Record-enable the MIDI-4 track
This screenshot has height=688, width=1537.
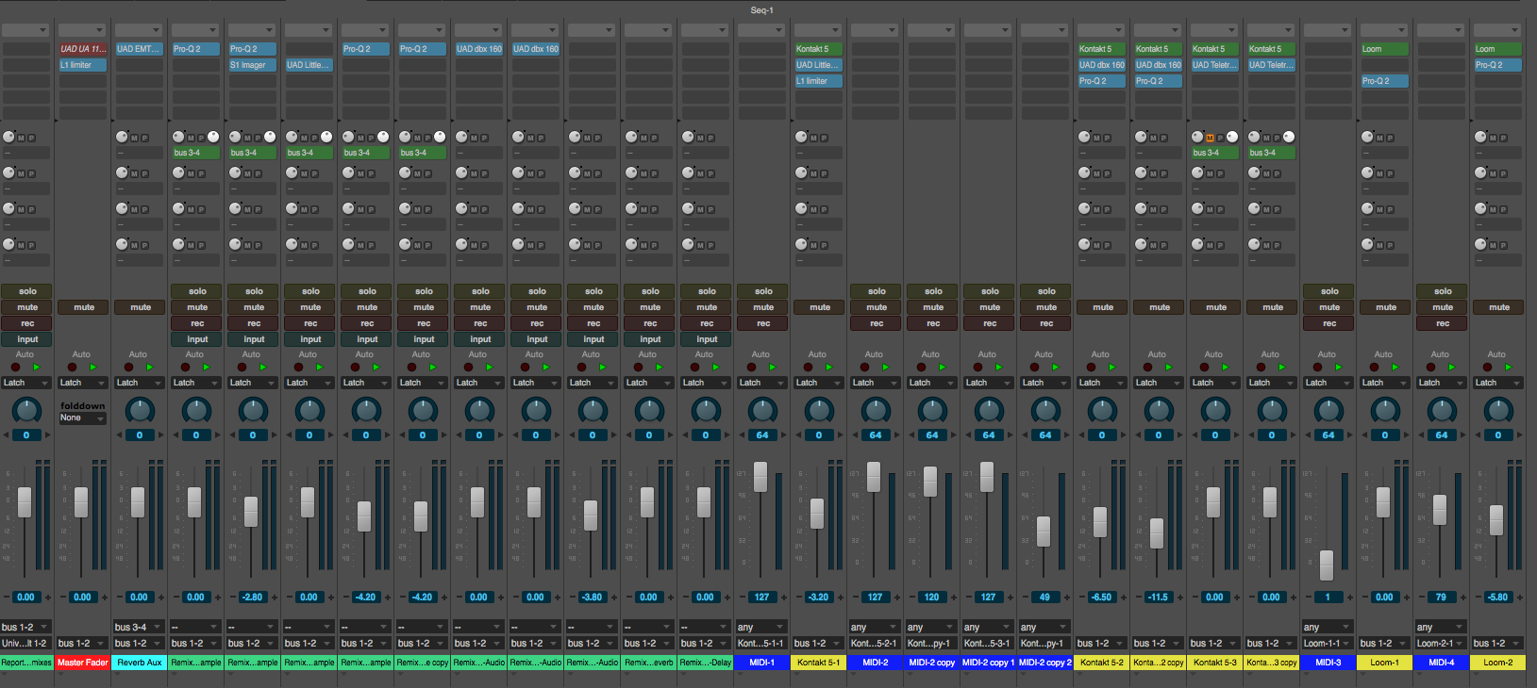[1443, 323]
